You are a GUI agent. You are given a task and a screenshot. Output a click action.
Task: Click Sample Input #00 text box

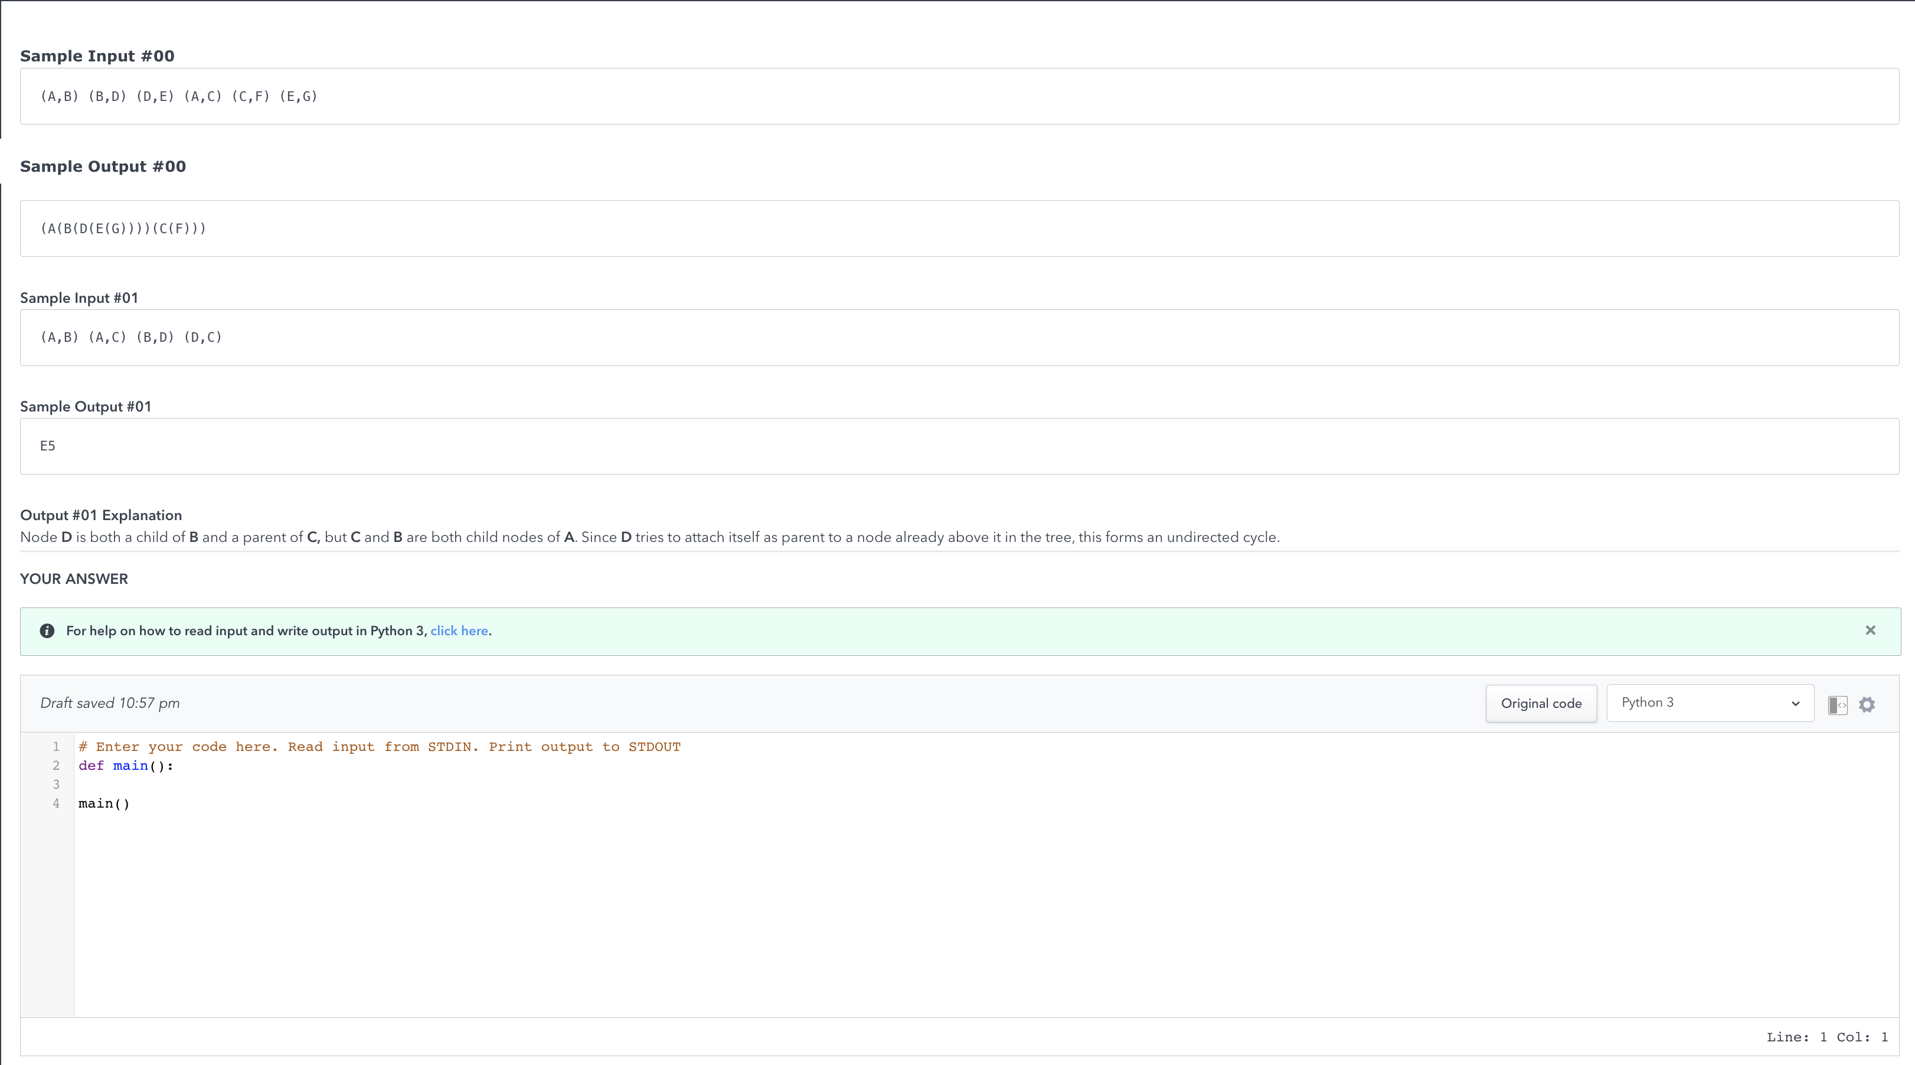coord(959,96)
